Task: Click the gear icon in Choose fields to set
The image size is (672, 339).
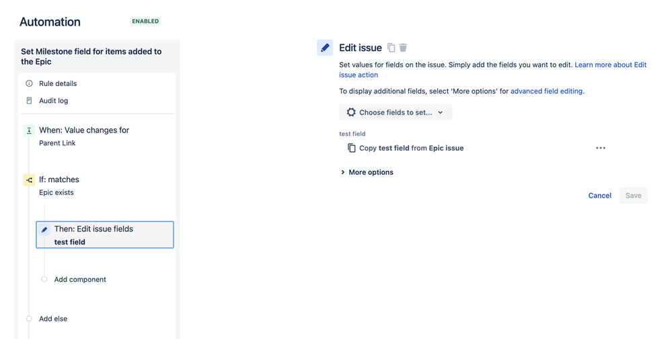Action: [351, 112]
